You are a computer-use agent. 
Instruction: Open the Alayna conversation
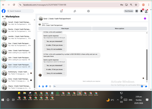coord(17,87)
